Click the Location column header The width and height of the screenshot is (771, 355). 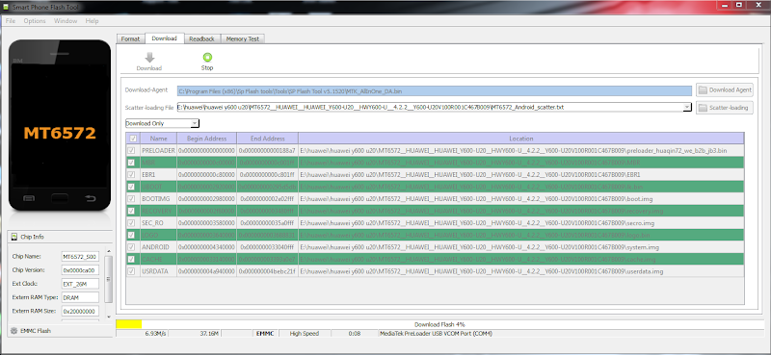(520, 139)
